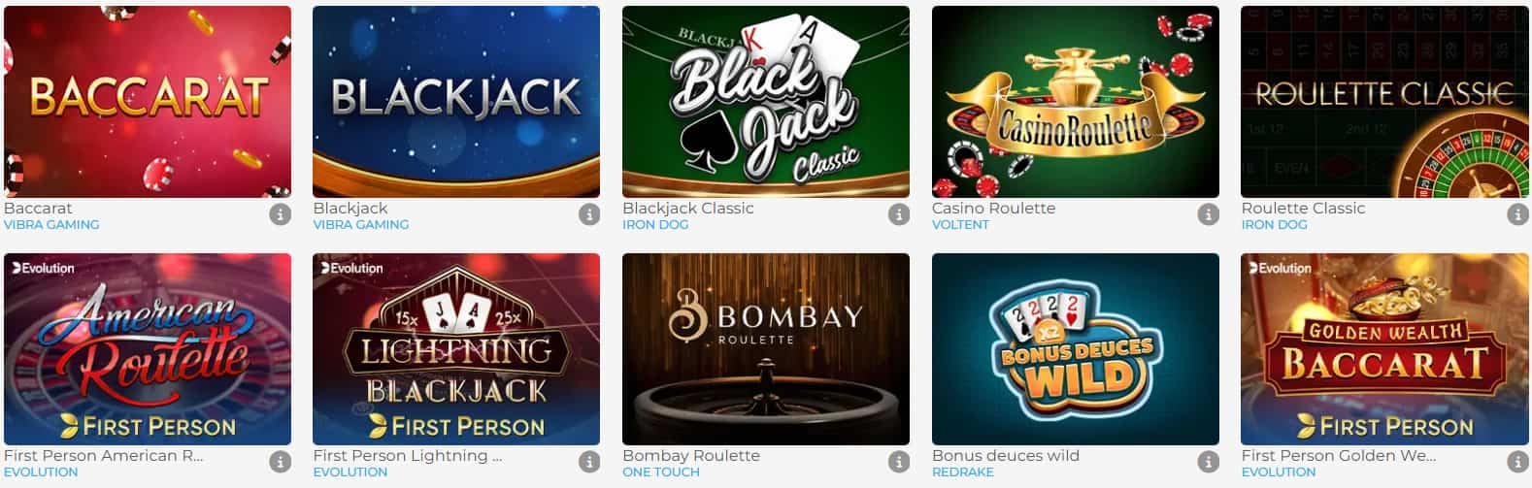
Task: Launch Bonus Deuces Wild thumbnail
Action: point(1076,349)
